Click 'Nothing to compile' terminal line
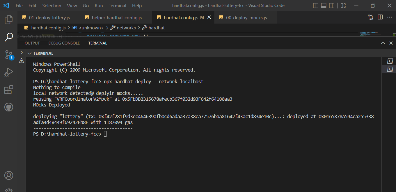 click(x=57, y=87)
